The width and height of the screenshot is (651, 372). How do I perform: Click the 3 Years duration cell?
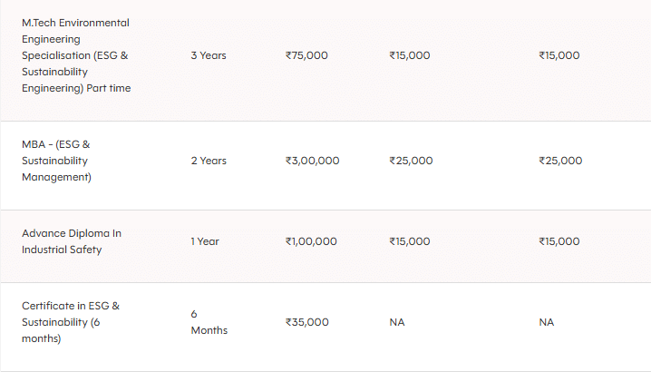coord(209,55)
